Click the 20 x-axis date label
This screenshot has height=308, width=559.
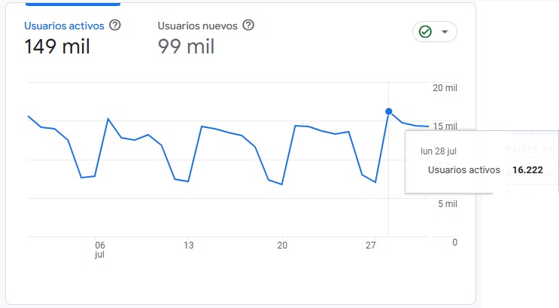coord(282,245)
